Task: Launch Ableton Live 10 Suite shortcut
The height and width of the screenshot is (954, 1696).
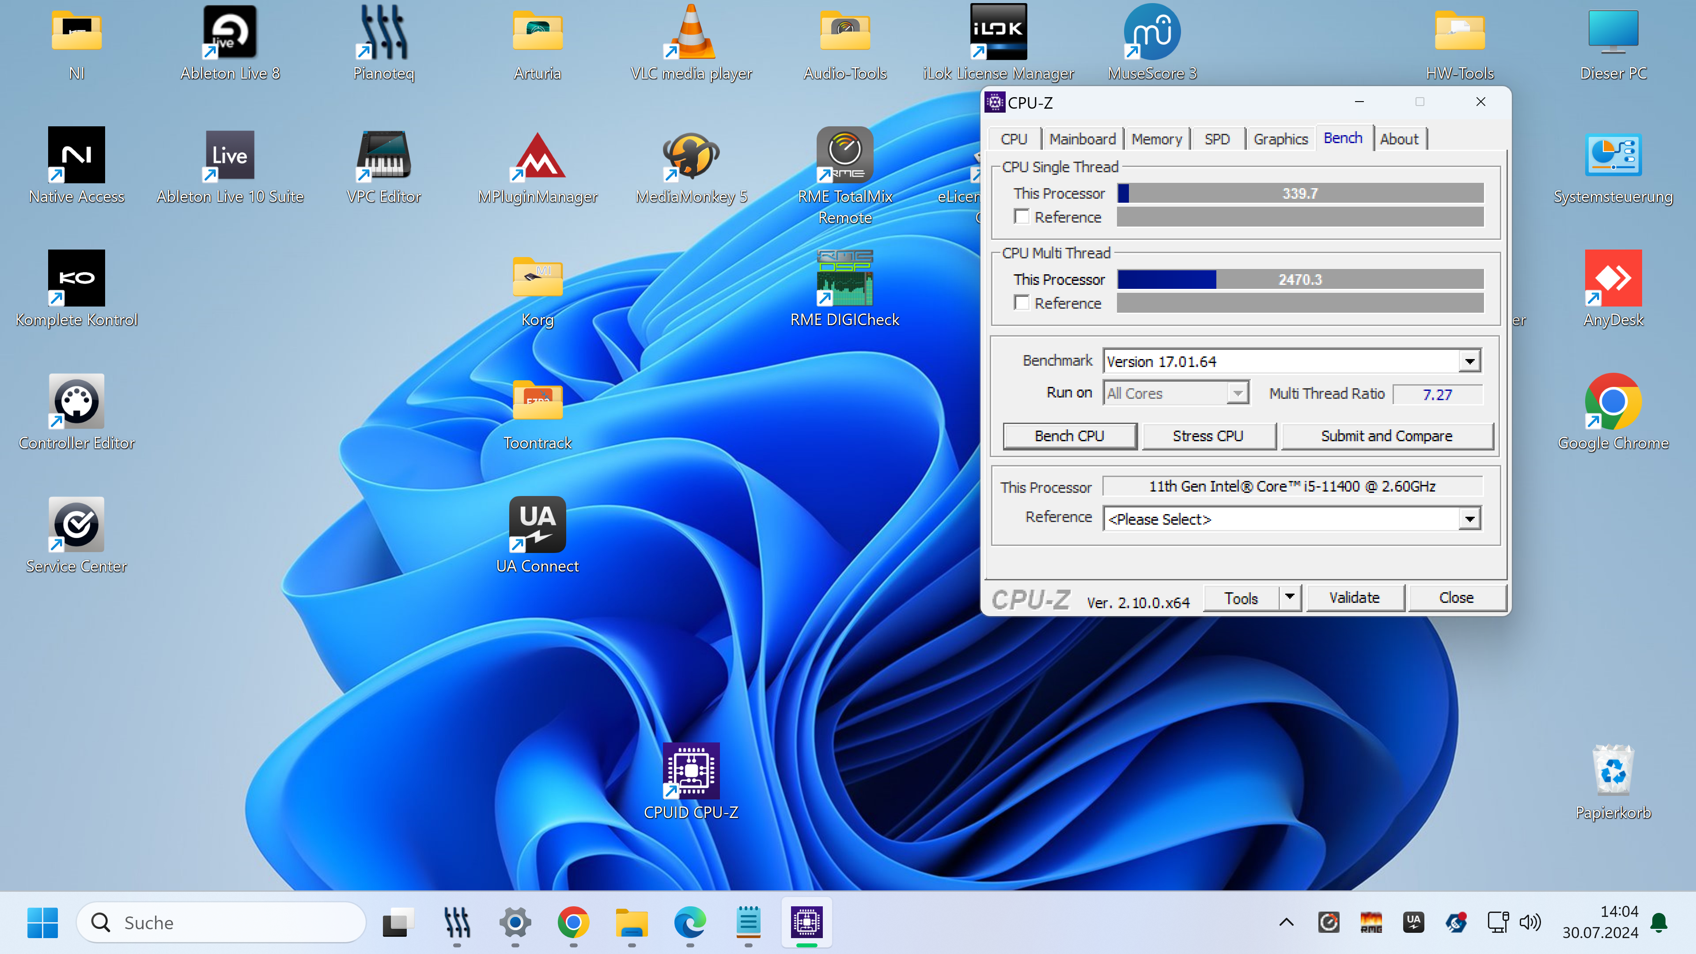Action: point(230,155)
